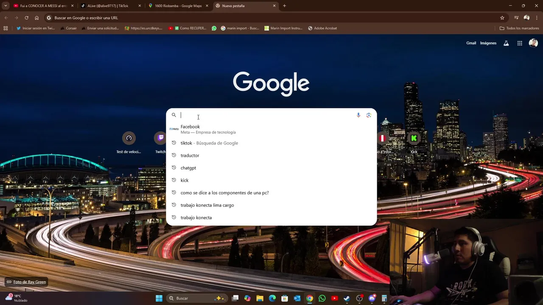Open the WhatsApp bookmark icon

pos(214,28)
